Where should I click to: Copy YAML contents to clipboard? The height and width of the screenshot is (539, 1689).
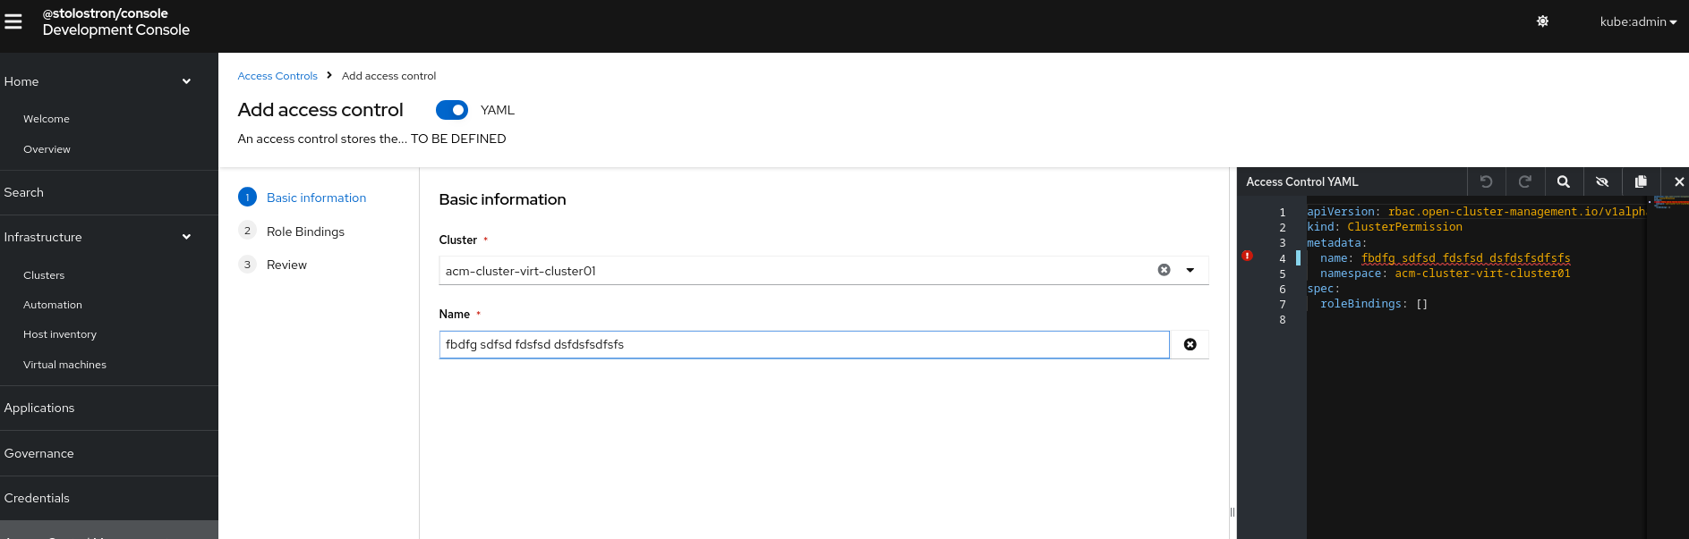coord(1641,181)
